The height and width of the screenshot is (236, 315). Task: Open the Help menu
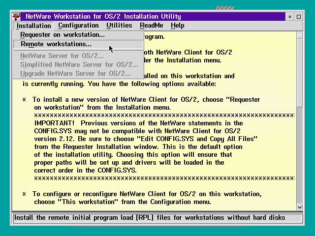coord(177,26)
